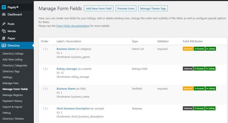Click Add New Form Field button
This screenshot has height=123, width=228.
coord(99,8)
